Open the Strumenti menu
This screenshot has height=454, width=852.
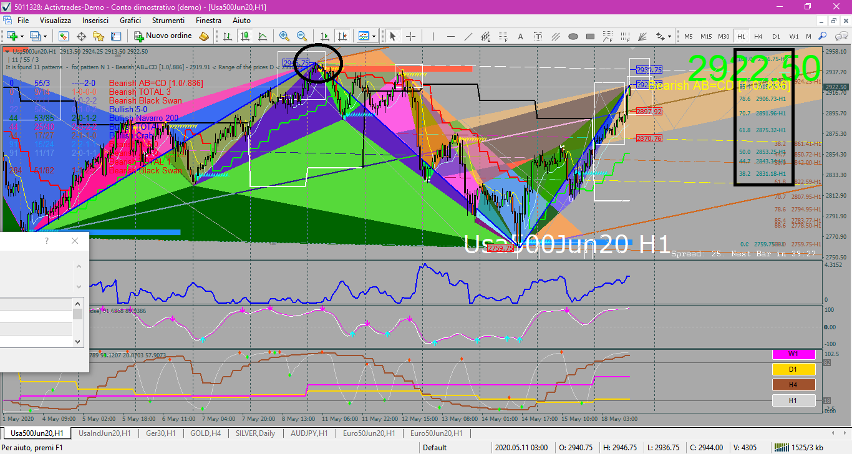pos(168,21)
